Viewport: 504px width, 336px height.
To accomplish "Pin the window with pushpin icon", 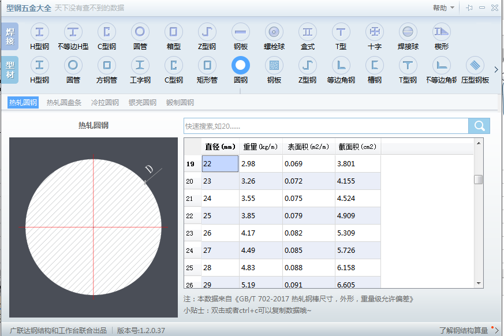I will (x=469, y=8).
